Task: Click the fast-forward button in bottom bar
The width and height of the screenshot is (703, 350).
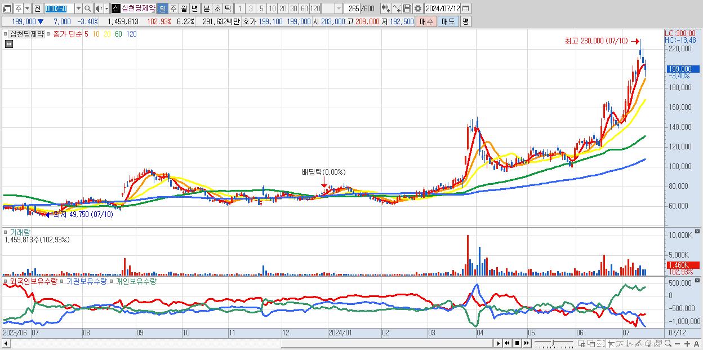Action: tap(526, 343)
